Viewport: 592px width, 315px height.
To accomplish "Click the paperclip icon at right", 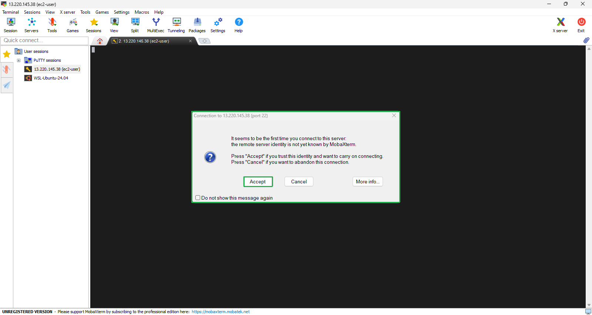I will click(586, 40).
